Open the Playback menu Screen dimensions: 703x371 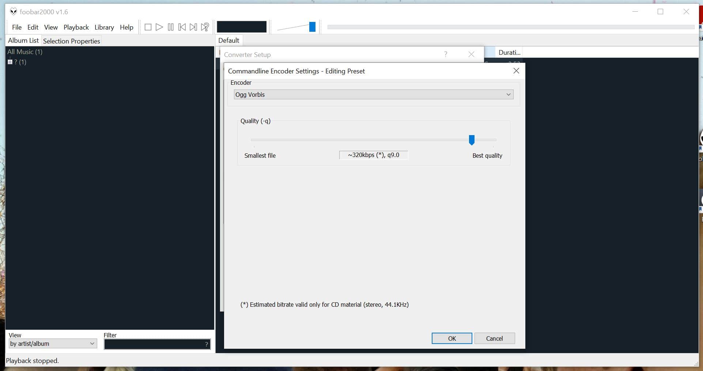[76, 27]
